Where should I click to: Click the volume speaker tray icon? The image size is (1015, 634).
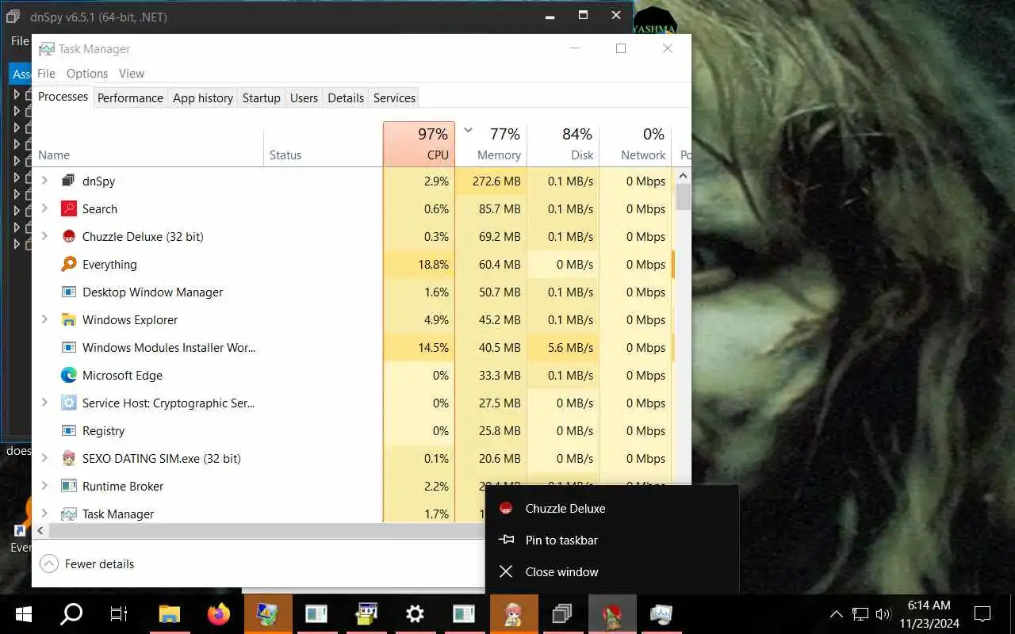883,614
